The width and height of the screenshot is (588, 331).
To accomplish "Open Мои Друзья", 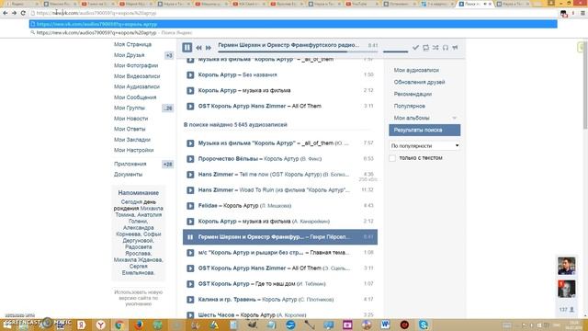I will [129, 55].
